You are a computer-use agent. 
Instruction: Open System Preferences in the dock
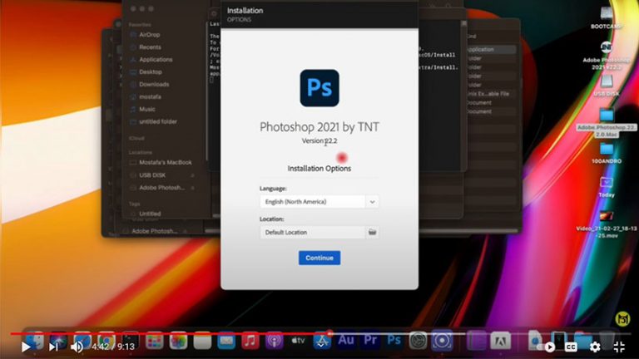(418, 341)
